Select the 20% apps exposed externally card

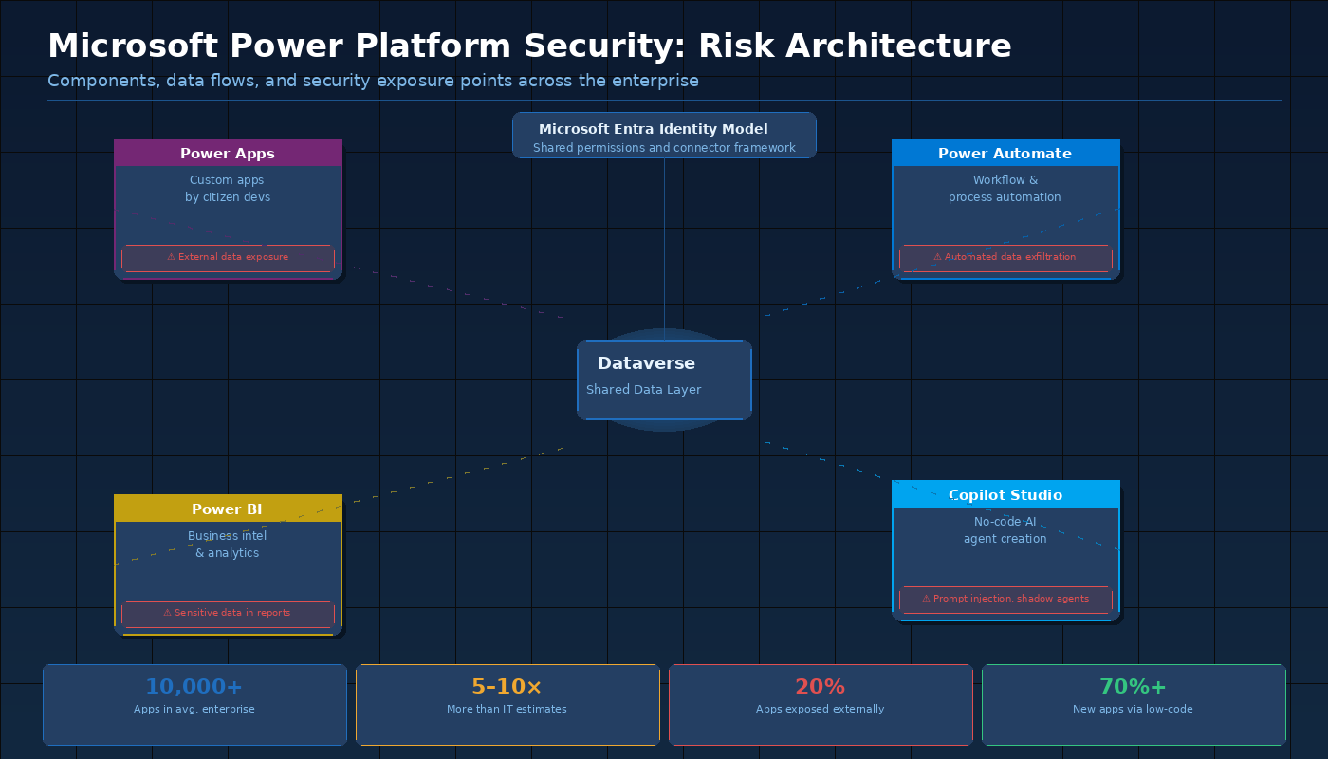(821, 704)
